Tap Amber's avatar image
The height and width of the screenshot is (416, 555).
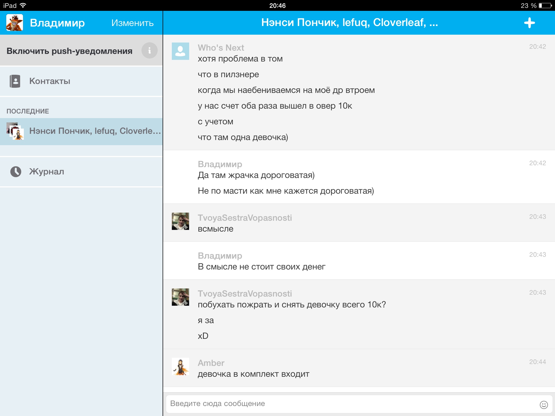180,367
